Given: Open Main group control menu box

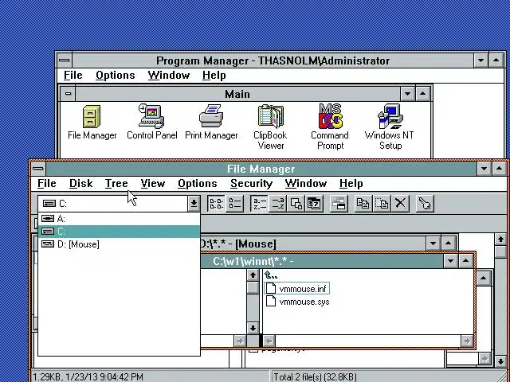Looking at the screenshot, I should tap(68, 94).
